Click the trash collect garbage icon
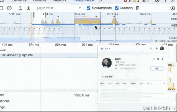 tap(138, 8)
